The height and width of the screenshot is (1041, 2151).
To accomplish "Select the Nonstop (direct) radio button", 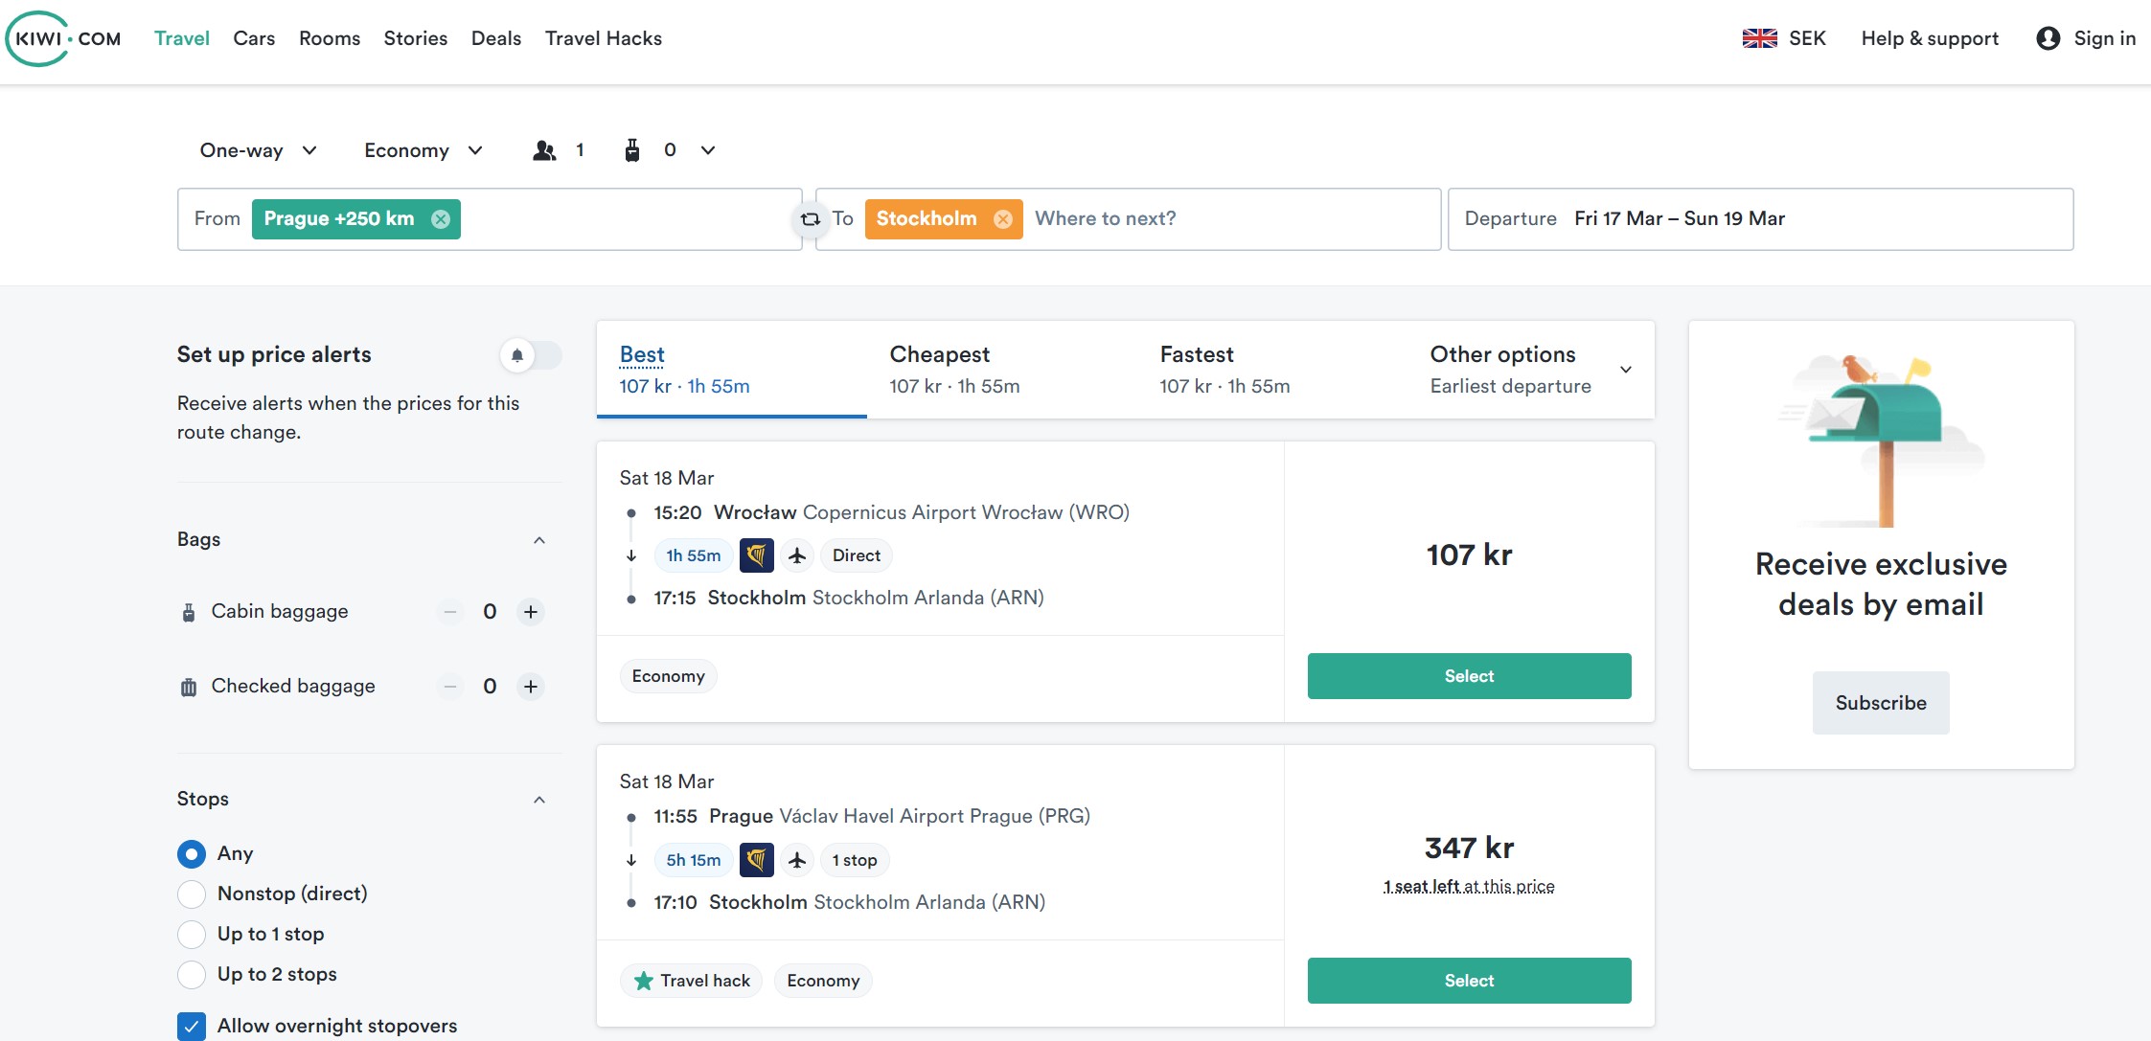I will pos(192,893).
